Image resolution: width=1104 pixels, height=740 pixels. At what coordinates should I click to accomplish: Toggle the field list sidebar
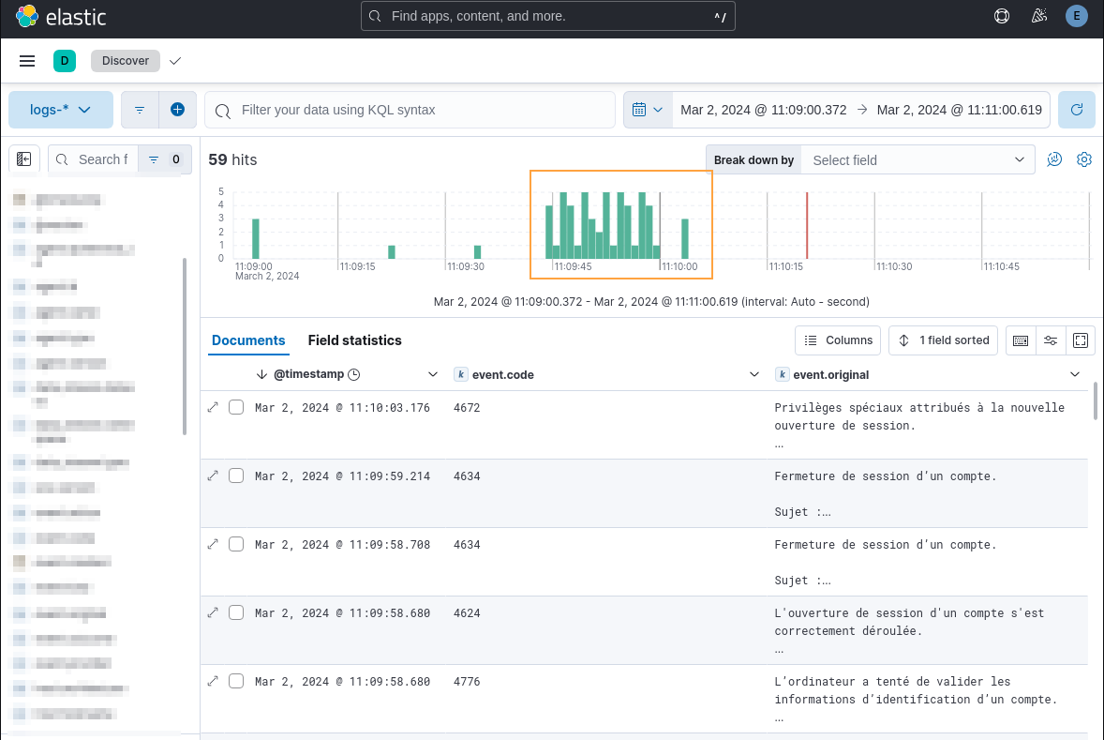coord(24,159)
